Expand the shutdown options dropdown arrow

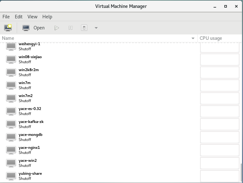pyautogui.click(x=96, y=28)
